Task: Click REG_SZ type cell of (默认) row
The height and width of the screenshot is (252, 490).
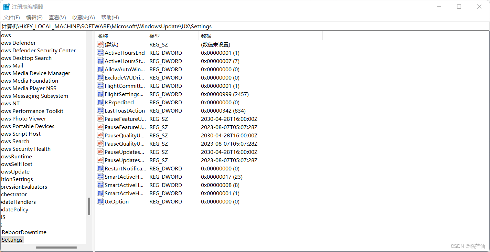Action: pos(159,44)
